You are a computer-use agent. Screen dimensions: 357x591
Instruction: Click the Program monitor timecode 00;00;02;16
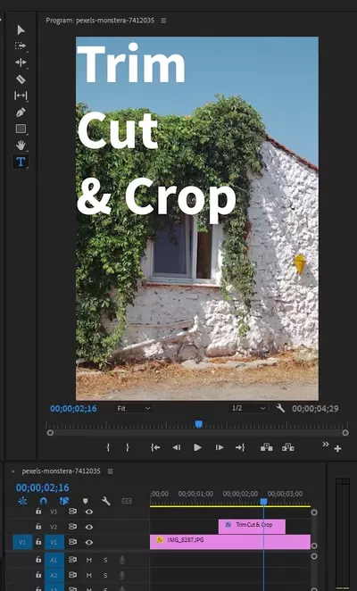[73, 409]
